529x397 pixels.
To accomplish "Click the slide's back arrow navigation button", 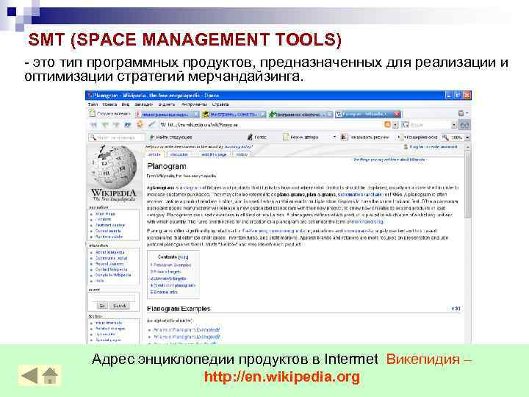I will pos(29,376).
